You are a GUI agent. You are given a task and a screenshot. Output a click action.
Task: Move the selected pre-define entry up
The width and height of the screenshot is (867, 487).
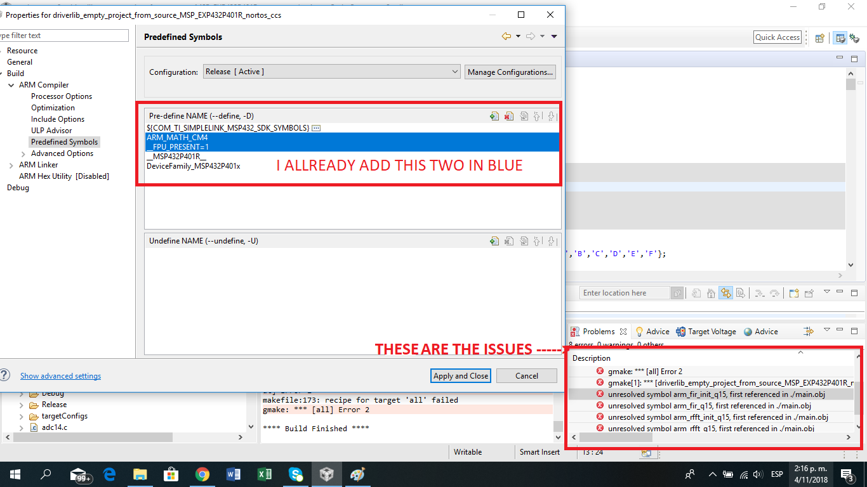pyautogui.click(x=538, y=116)
